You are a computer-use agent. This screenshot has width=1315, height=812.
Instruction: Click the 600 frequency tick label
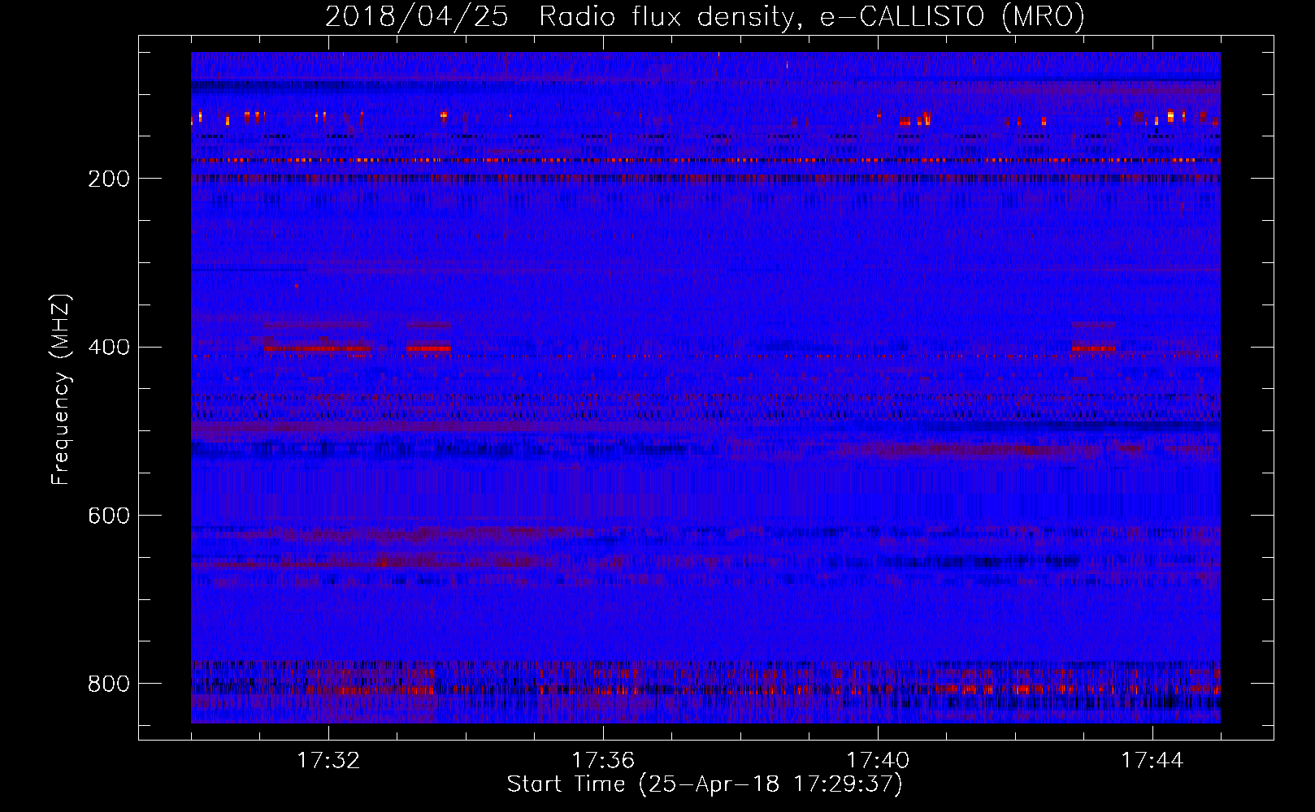point(108,516)
